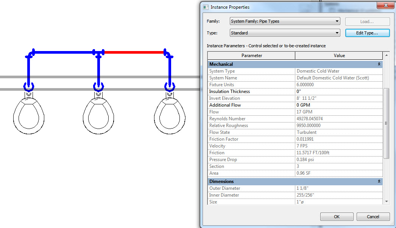
Task: Click the Edit Type button
Action: tap(367, 33)
